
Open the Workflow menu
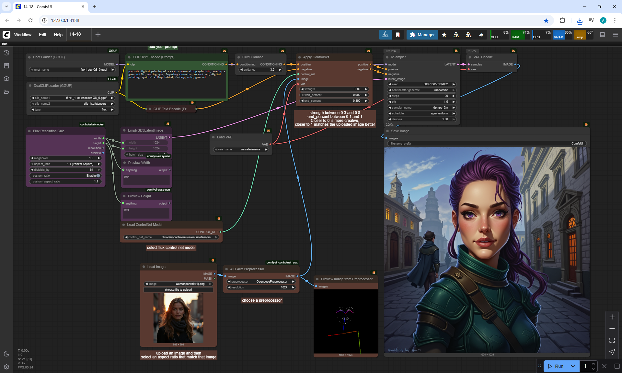23,35
